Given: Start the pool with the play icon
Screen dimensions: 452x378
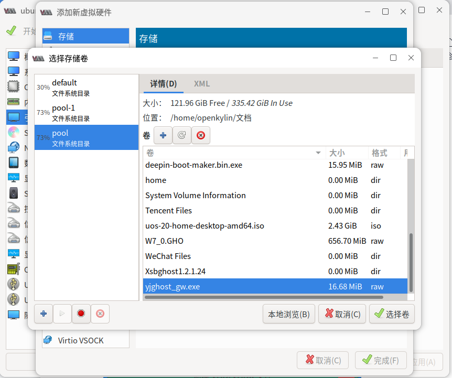Looking at the screenshot, I should pos(62,314).
